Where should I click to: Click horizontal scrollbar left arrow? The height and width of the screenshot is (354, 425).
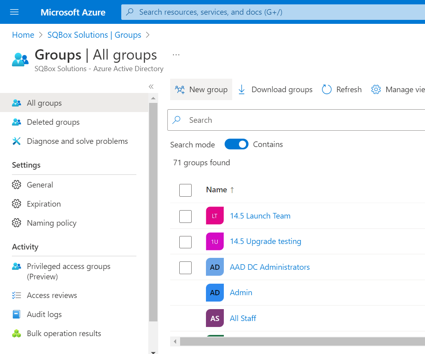pyautogui.click(x=175, y=341)
